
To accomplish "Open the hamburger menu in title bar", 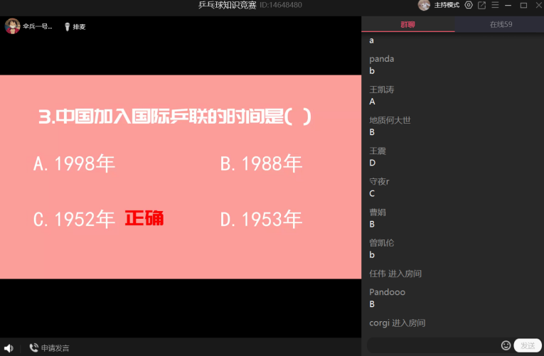I will (x=495, y=6).
